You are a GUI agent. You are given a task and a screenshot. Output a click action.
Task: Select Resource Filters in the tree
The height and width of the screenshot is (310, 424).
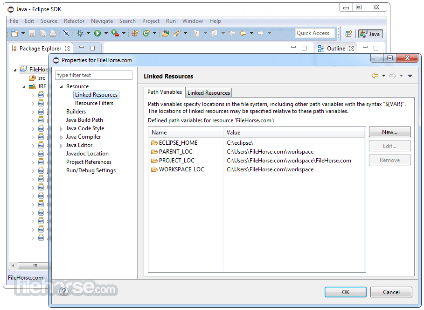(94, 103)
